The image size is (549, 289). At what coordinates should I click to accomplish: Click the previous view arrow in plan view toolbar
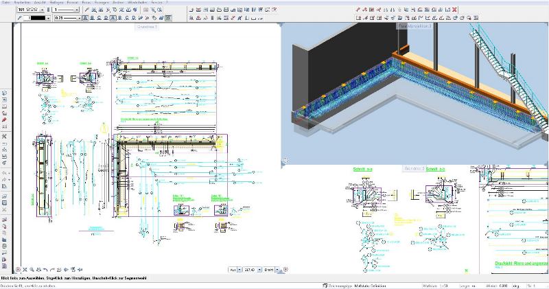point(45,270)
